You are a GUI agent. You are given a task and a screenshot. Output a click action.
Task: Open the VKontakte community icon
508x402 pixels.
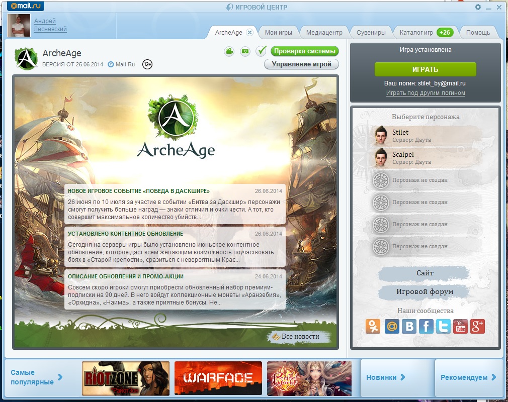tap(409, 326)
